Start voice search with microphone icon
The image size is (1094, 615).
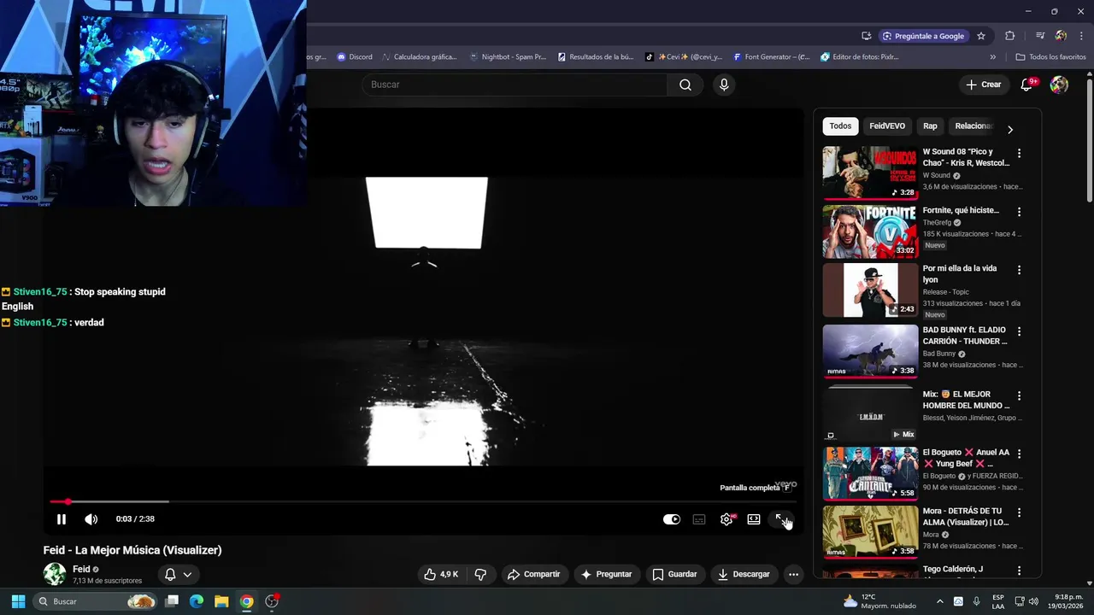click(x=724, y=85)
